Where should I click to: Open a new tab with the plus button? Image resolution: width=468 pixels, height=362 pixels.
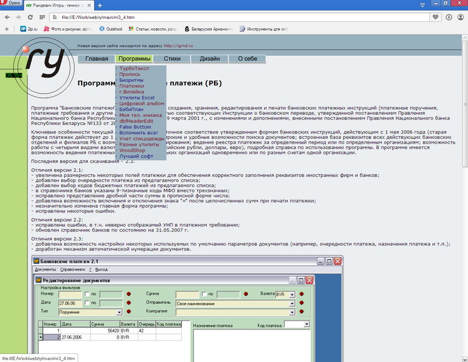[x=100, y=5]
